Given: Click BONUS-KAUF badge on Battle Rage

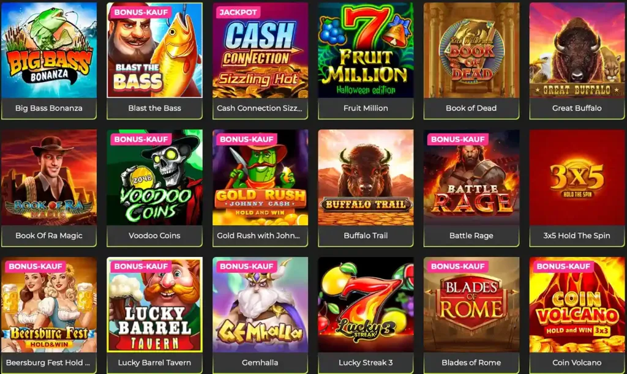Looking at the screenshot, I should (457, 139).
